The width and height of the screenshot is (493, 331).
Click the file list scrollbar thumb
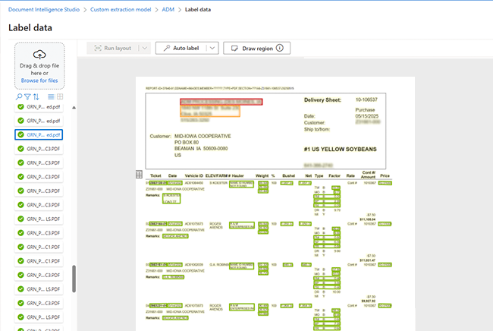point(74,279)
